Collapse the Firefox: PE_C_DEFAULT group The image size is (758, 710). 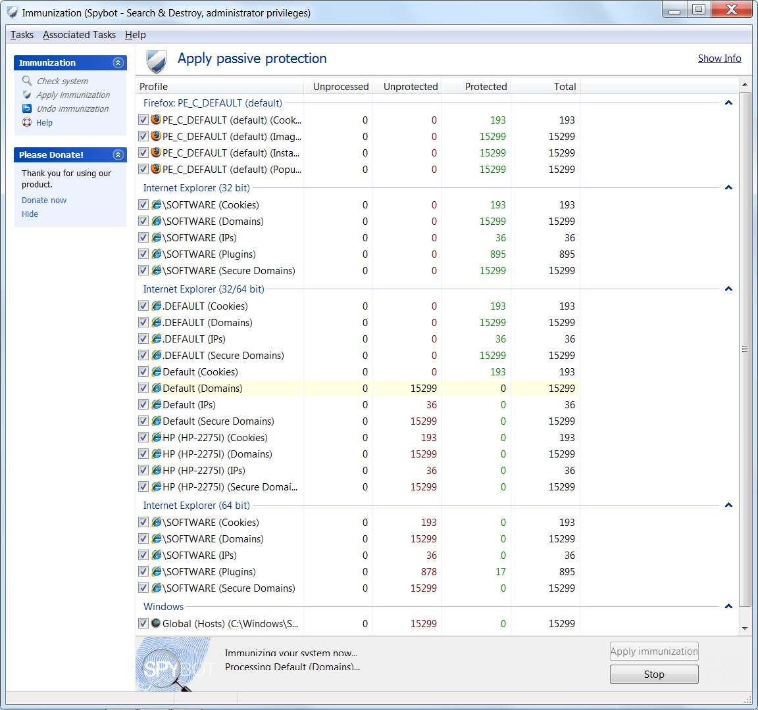pyautogui.click(x=728, y=103)
